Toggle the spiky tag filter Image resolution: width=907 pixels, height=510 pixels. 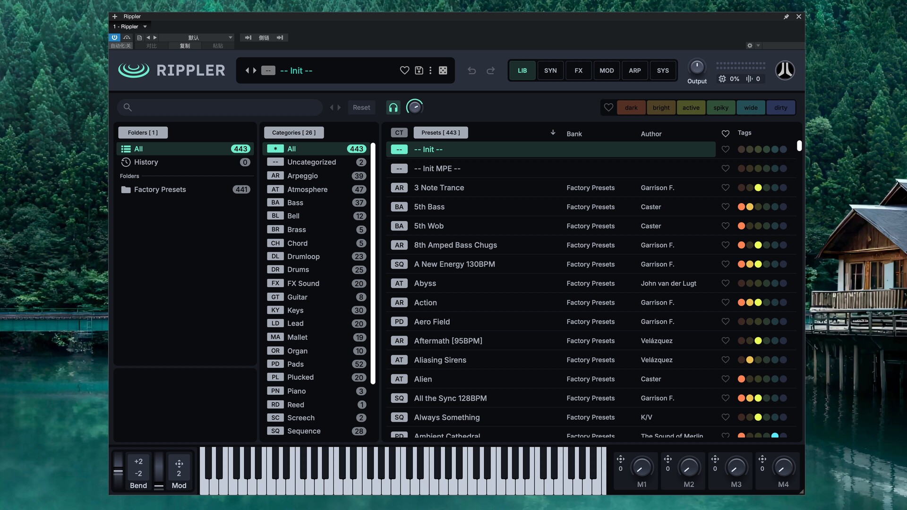(x=721, y=108)
